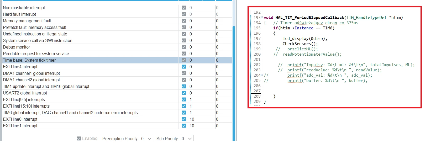The height and width of the screenshot is (148, 431).
Task: Disable TIM1 update and TIM16 interrupt checkbox
Action: (184, 86)
